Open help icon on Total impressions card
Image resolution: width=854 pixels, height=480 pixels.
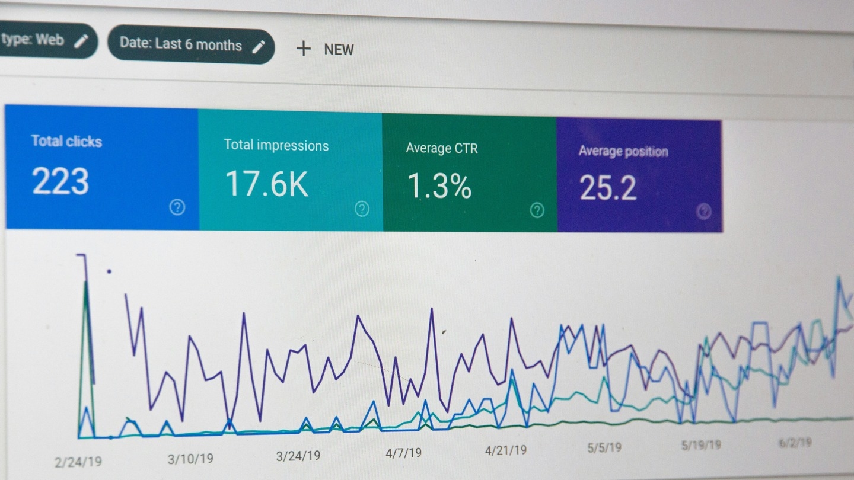tap(362, 209)
